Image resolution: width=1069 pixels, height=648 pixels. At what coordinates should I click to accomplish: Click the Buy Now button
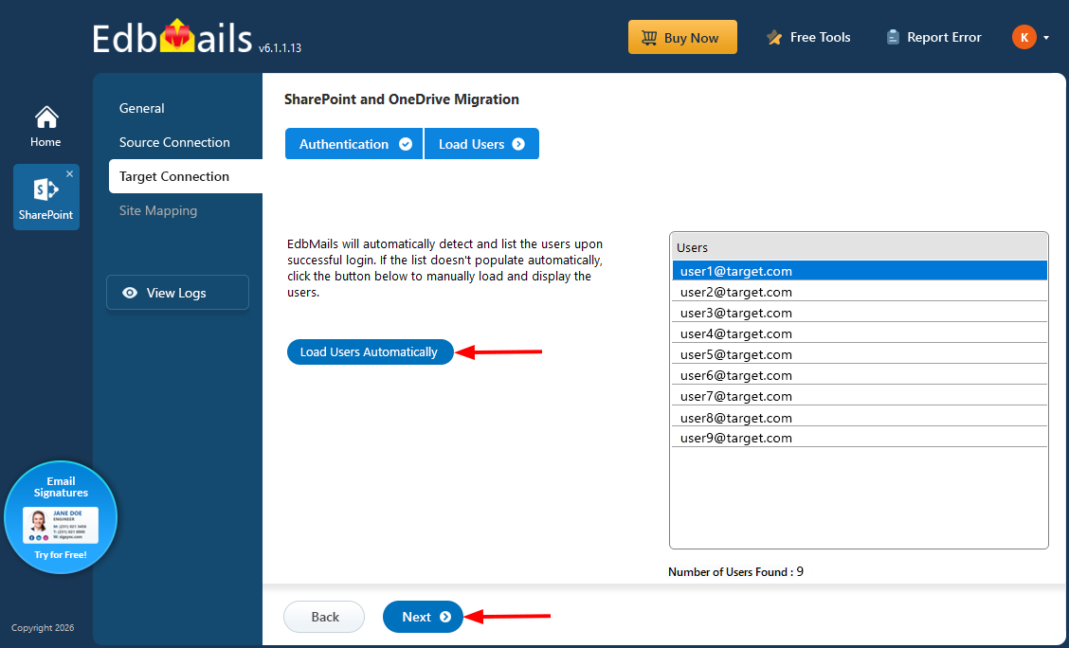pyautogui.click(x=682, y=37)
